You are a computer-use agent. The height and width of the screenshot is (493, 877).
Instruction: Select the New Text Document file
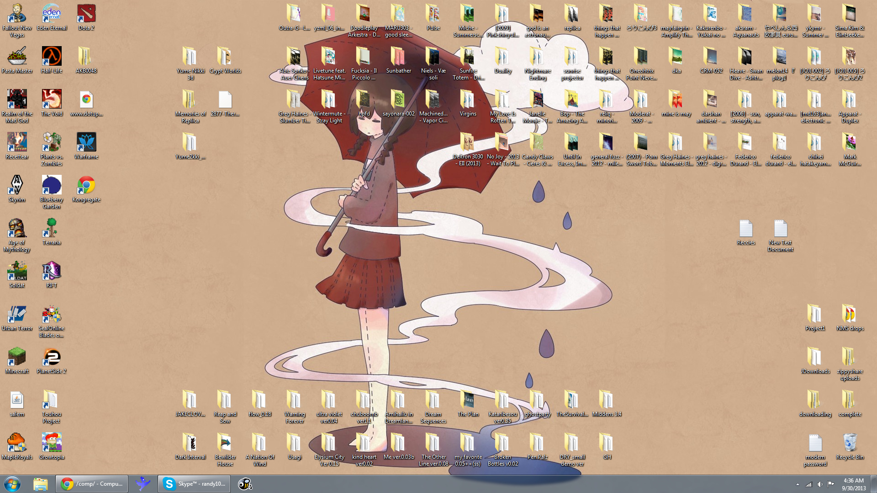point(781,235)
